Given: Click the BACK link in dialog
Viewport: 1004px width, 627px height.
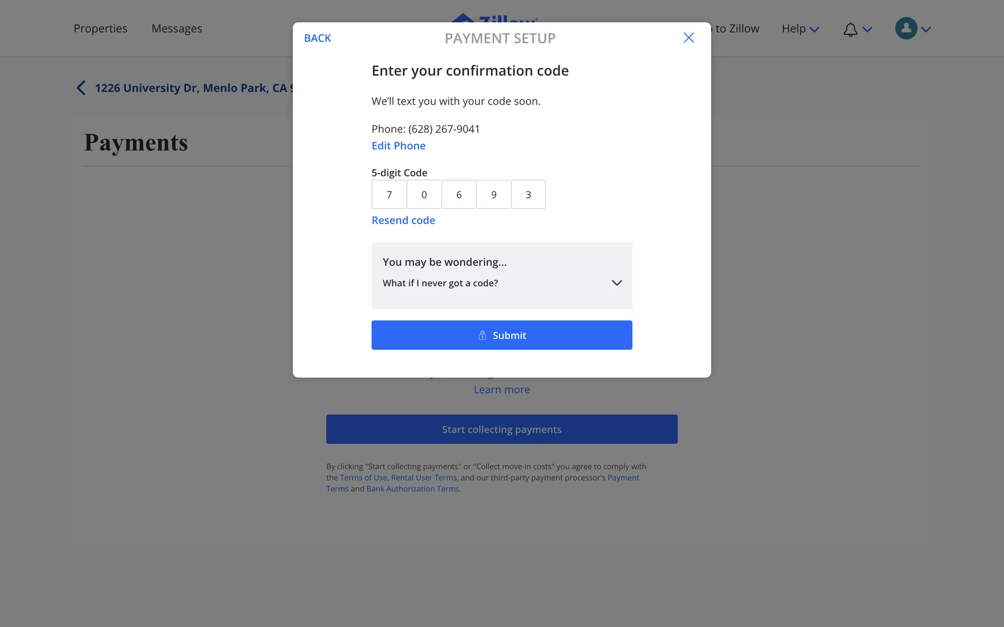Looking at the screenshot, I should click(317, 38).
